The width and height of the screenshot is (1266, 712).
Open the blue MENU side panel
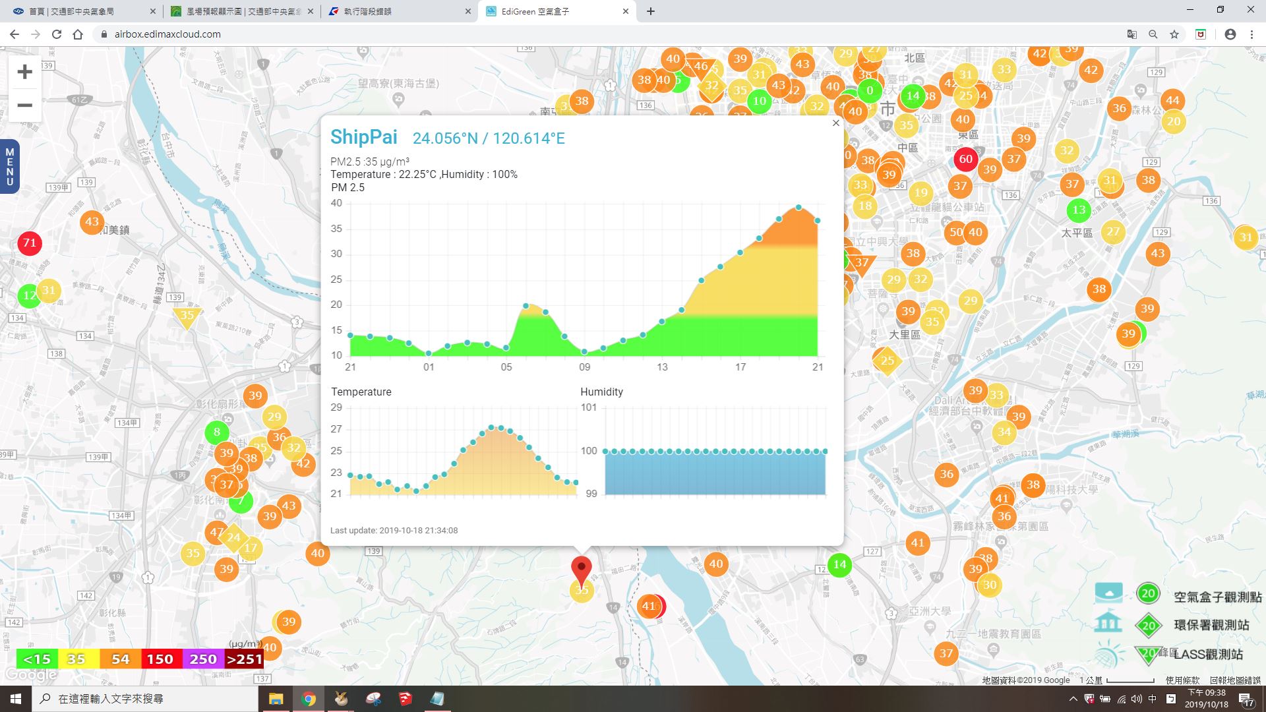coord(9,167)
